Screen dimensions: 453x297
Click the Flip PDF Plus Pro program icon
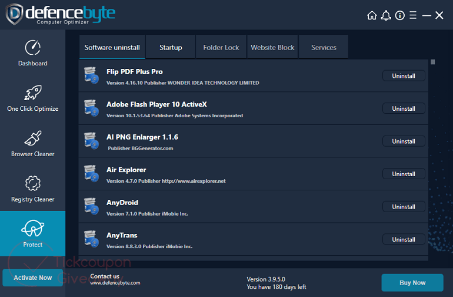tap(91, 75)
